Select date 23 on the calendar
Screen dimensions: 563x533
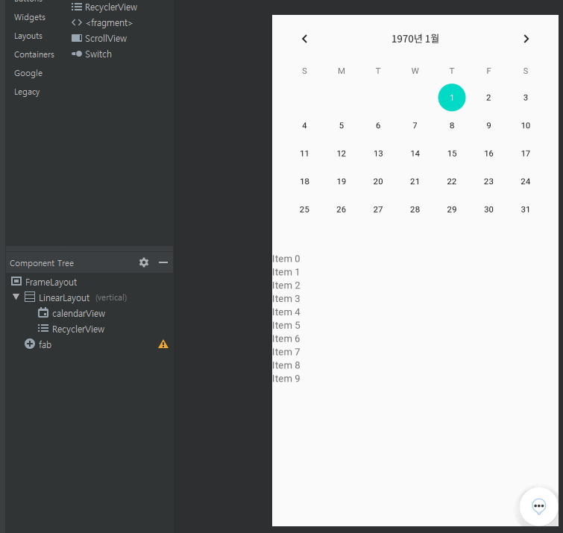click(x=488, y=182)
